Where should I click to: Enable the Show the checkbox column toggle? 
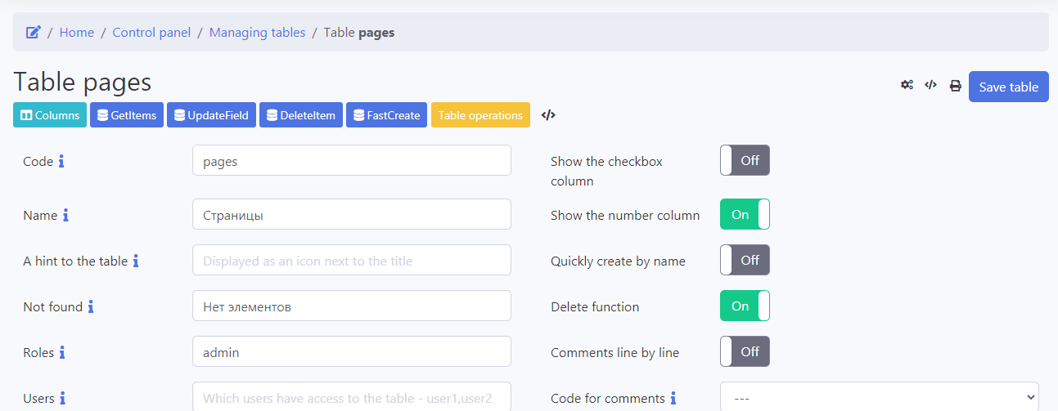click(x=745, y=160)
